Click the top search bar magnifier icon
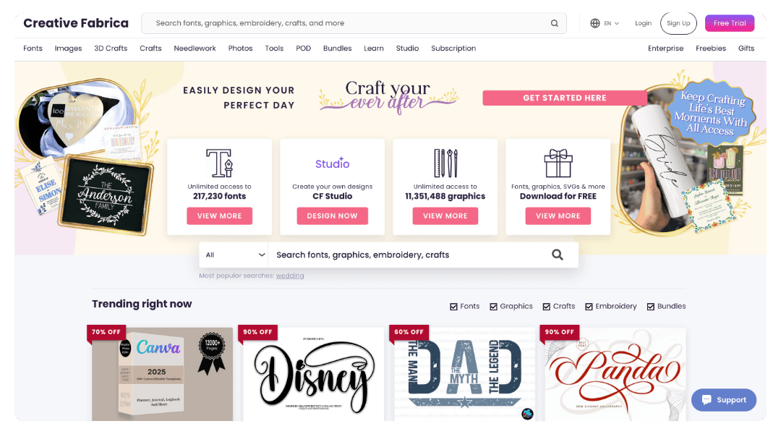 (555, 23)
